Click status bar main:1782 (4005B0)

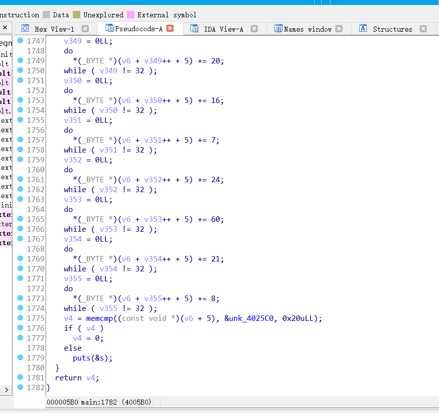coord(116,402)
